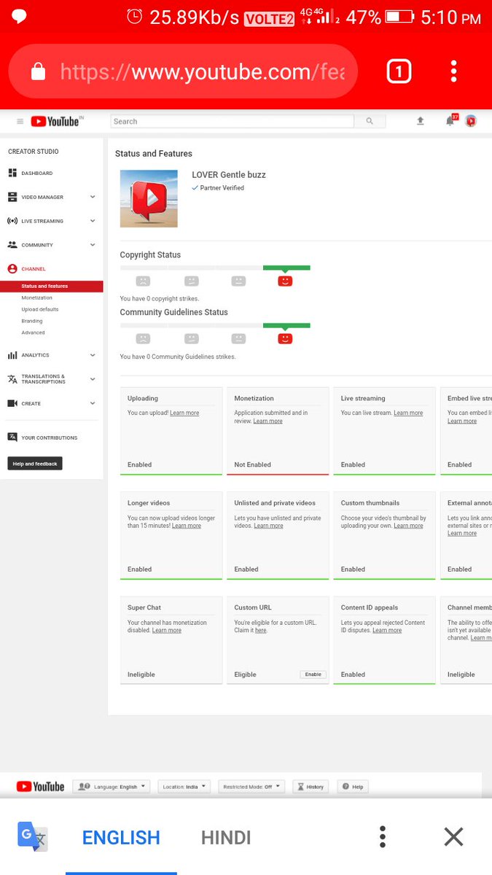The image size is (492, 875).
Task: Tap the secure padlock in address bar
Action: (38, 71)
